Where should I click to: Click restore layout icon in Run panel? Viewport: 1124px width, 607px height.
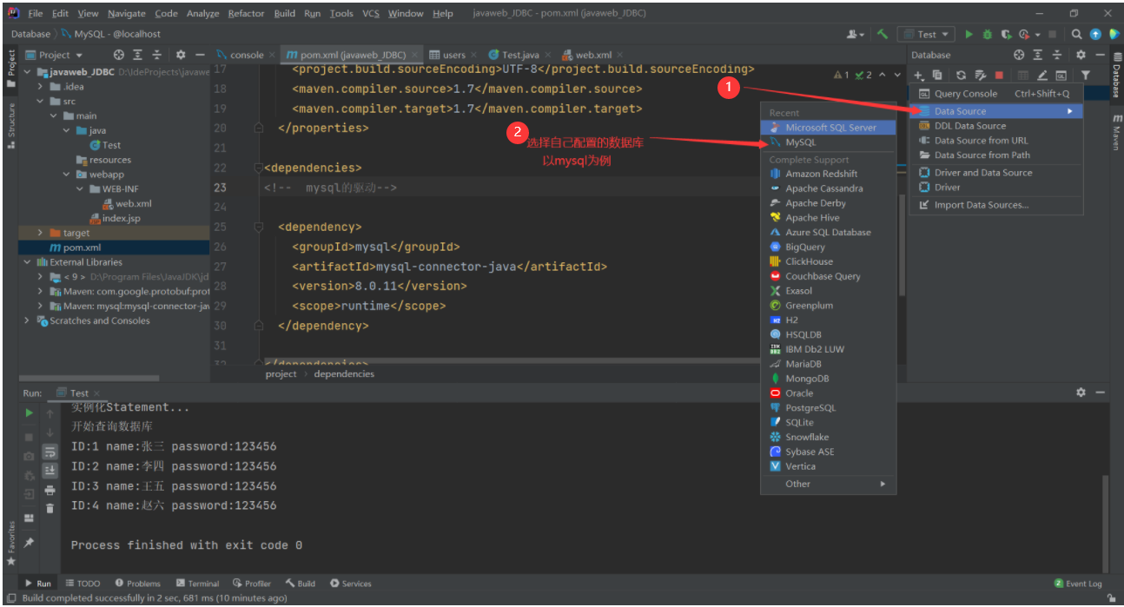coord(30,518)
